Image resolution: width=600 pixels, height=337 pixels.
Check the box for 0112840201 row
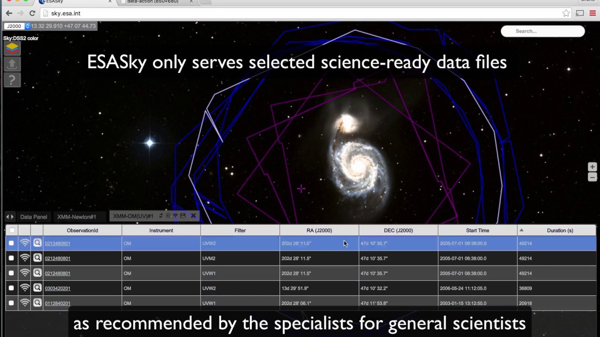coord(11,303)
